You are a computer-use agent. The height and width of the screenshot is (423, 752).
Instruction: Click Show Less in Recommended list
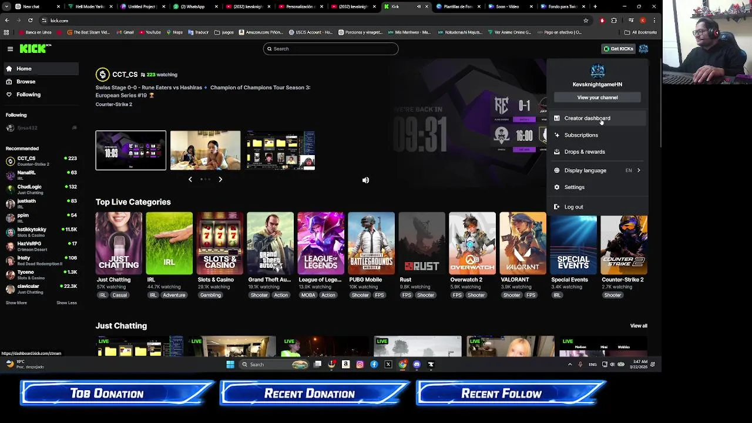(x=66, y=303)
